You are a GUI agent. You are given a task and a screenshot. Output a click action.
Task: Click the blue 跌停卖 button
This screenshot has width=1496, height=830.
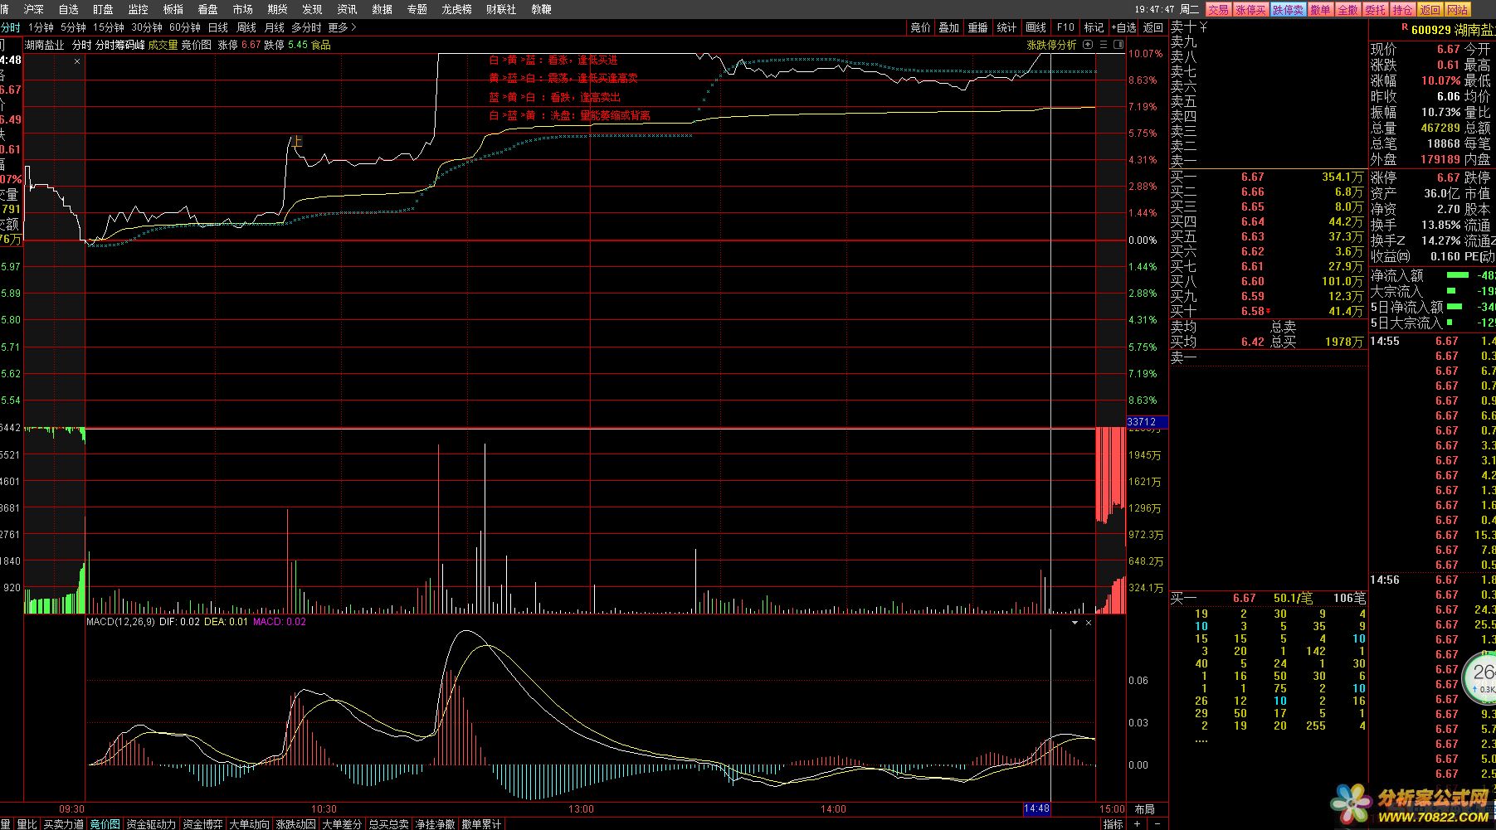tap(1289, 10)
